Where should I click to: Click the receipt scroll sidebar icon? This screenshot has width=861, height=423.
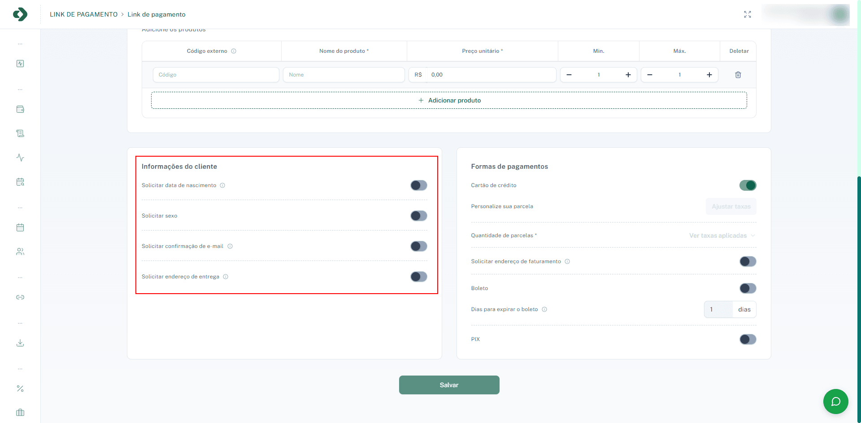coord(20,133)
